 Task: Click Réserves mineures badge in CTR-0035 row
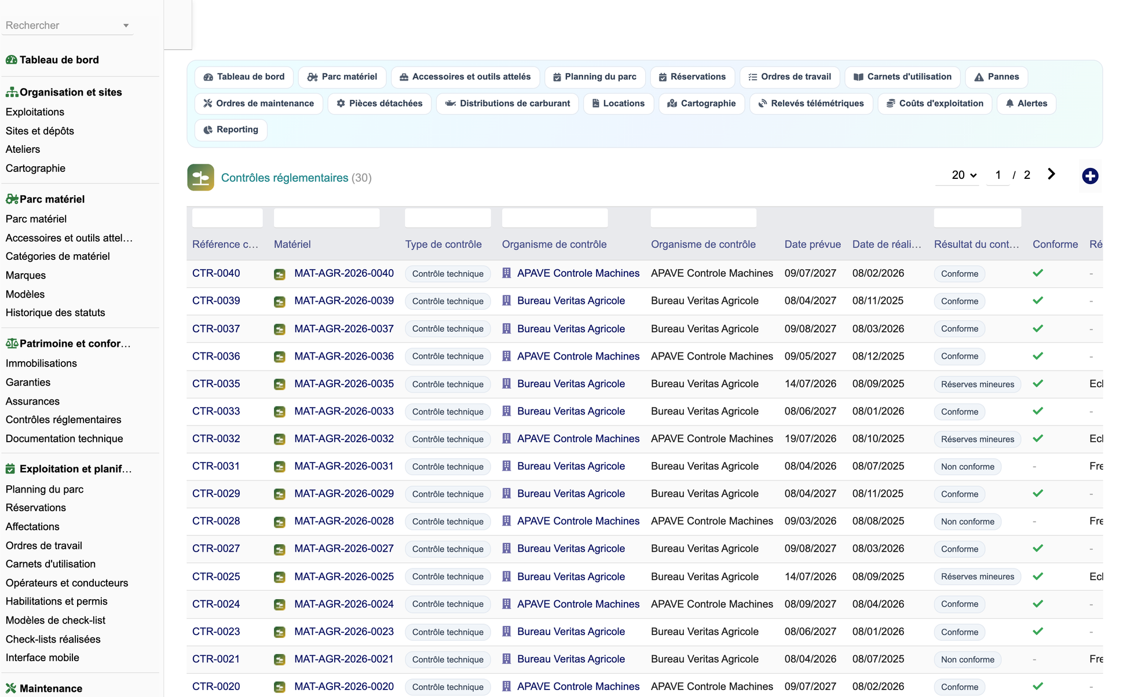[x=978, y=384]
